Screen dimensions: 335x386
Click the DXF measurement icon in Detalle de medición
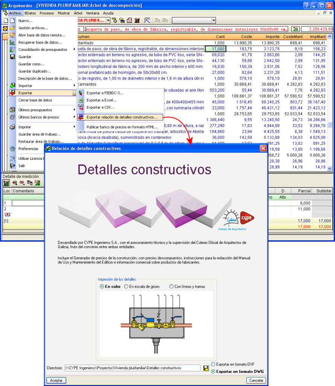37,183
